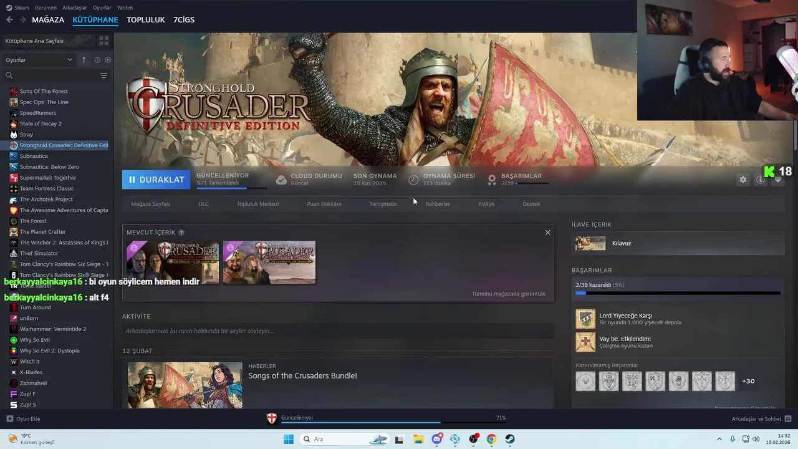Open Discord from the Windows taskbar
798x449 pixels.
click(x=437, y=439)
